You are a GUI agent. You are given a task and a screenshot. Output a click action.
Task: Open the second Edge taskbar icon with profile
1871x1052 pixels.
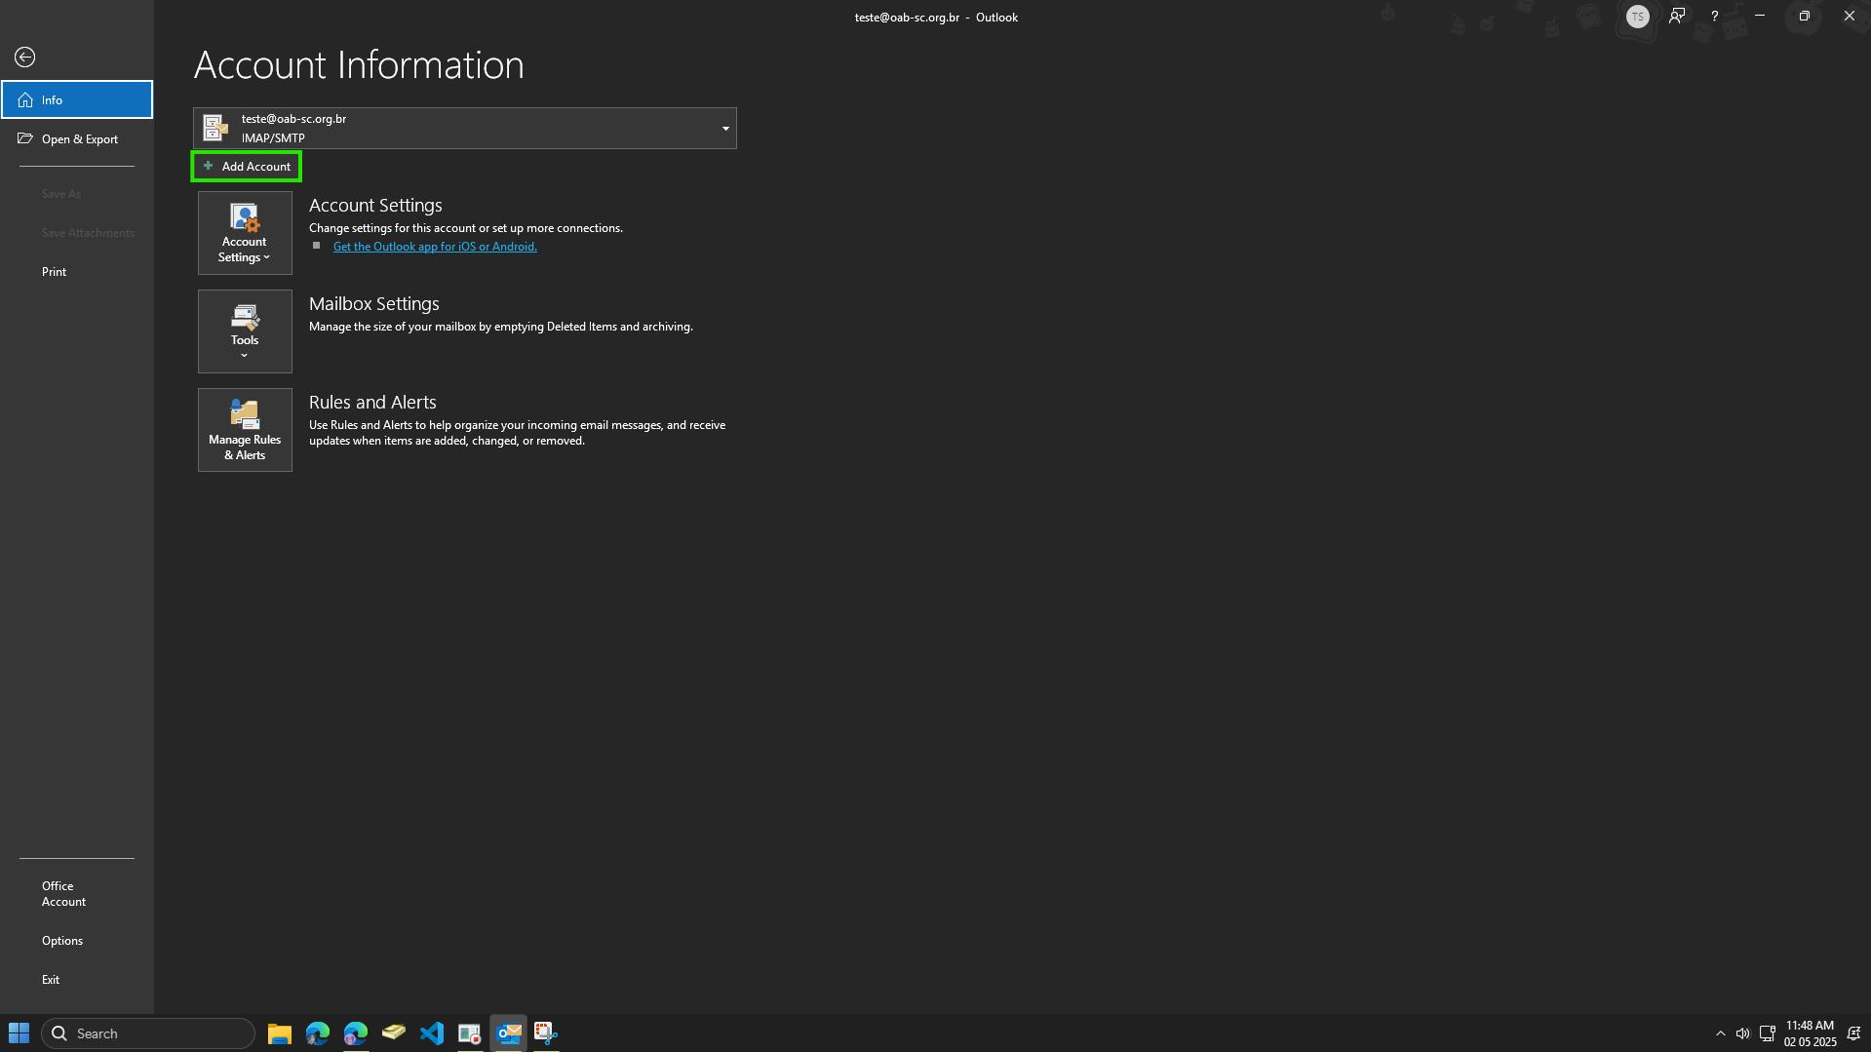[356, 1033]
